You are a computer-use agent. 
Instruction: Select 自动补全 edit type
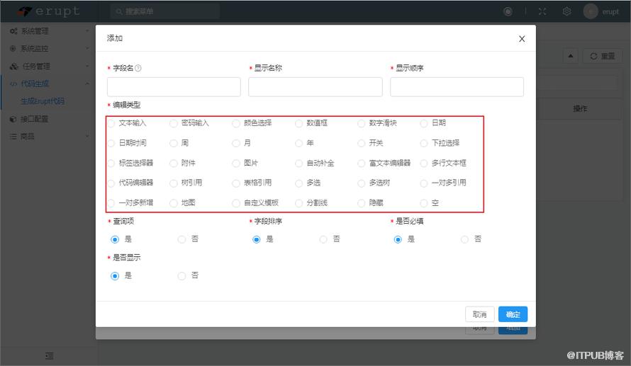pyautogui.click(x=298, y=163)
